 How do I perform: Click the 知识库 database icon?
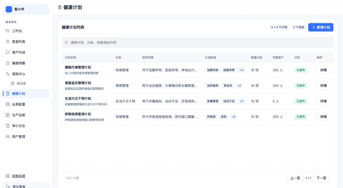click(13, 83)
